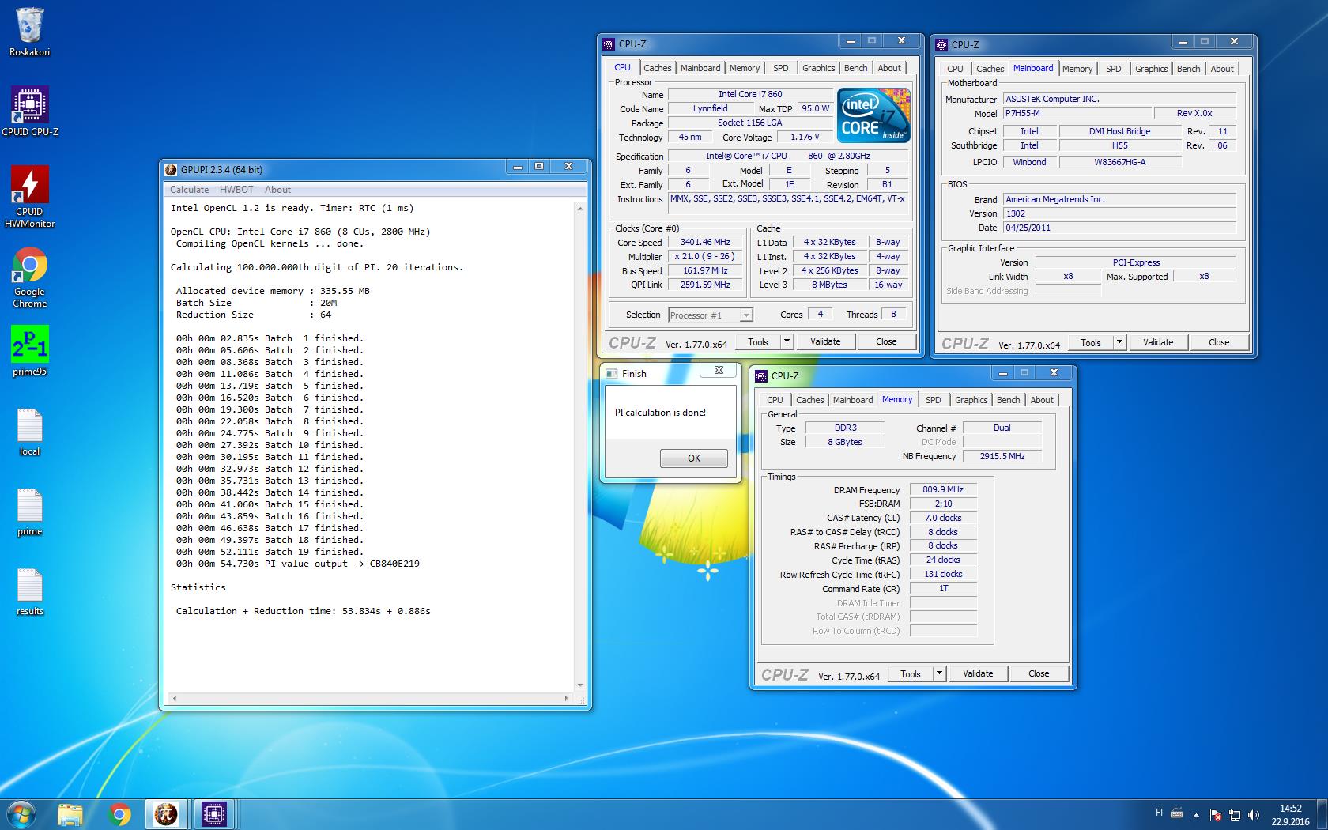
Task: Open prime95 desktop shortcut
Action: coord(30,352)
